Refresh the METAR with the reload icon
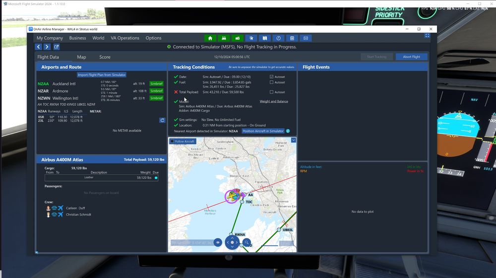Viewport: 496px width, 278px height. (162, 120)
